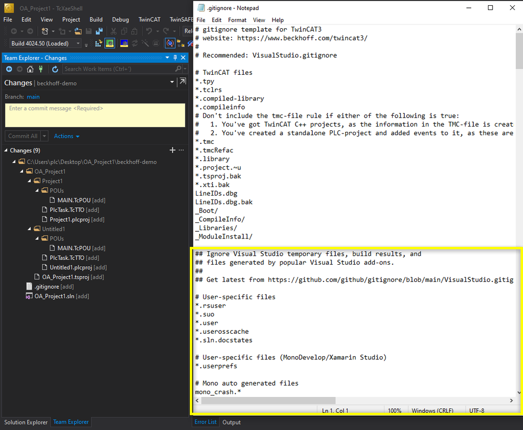Open Team Explorer Home page
523x430 pixels.
(x=30, y=69)
